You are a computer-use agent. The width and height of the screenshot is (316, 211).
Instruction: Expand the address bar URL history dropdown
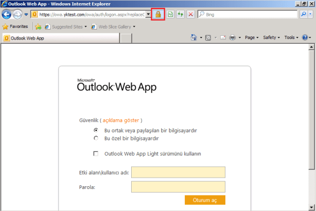point(149,14)
